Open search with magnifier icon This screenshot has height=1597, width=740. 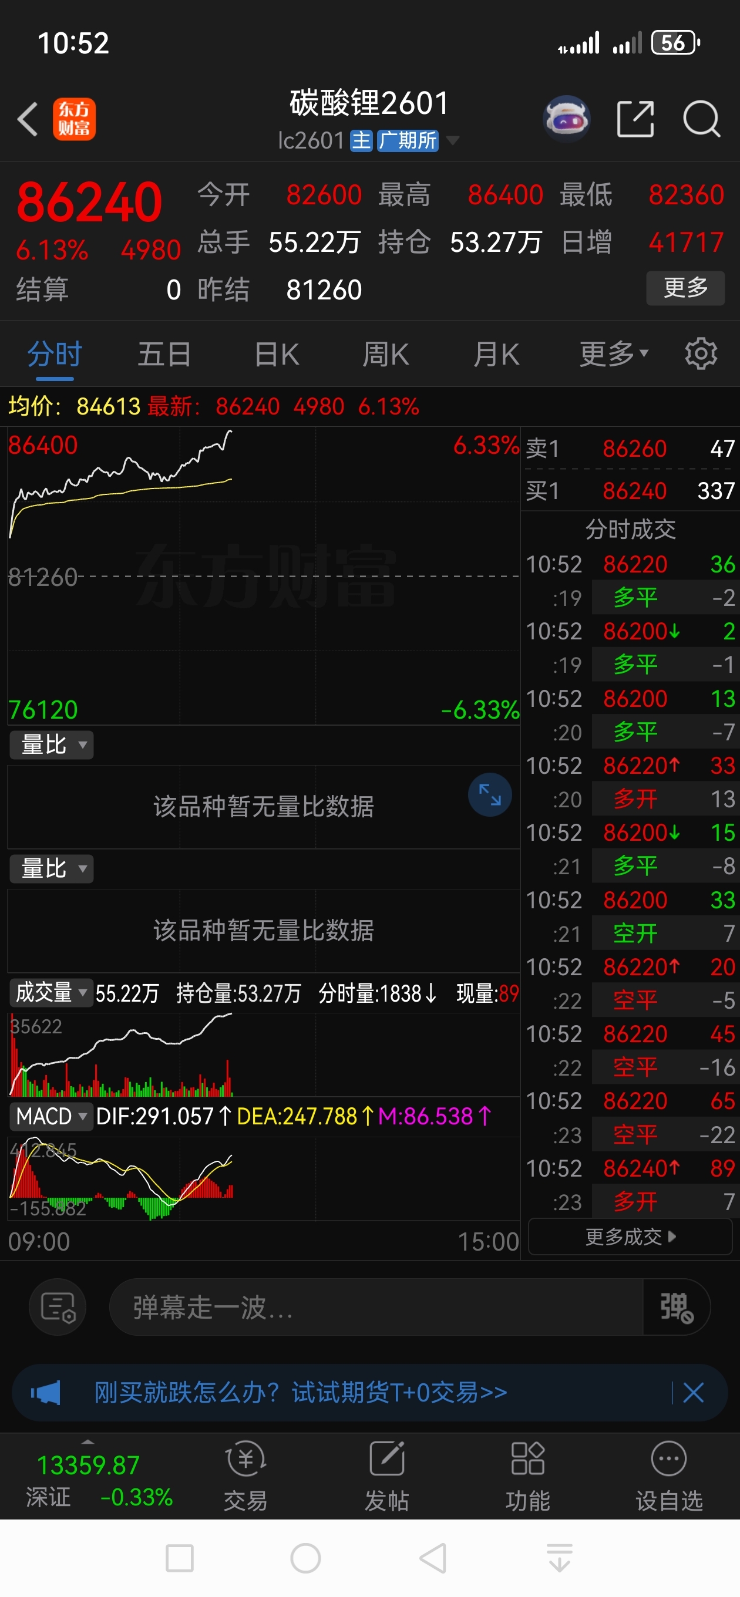(x=702, y=119)
